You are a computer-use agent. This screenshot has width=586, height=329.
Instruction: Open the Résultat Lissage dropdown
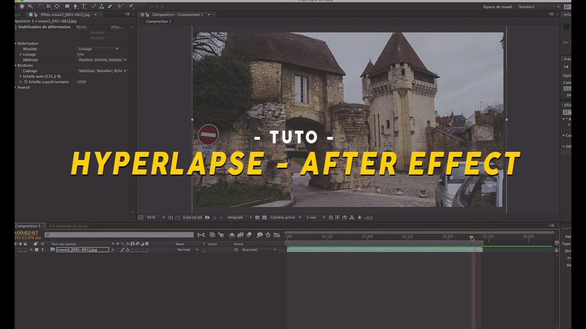[x=98, y=49]
